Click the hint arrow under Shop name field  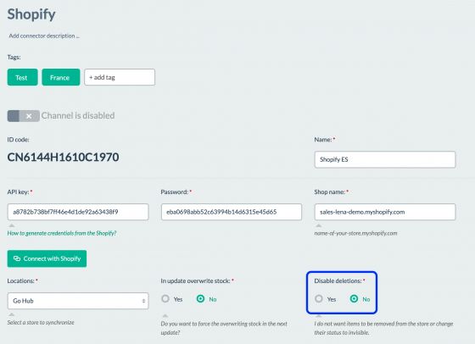click(319, 225)
